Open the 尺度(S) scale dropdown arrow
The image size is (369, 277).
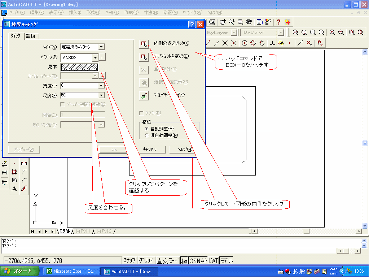101,95
